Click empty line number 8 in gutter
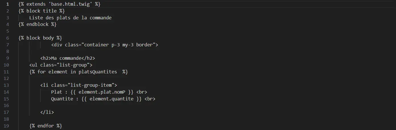 pyautogui.click(x=7, y=51)
